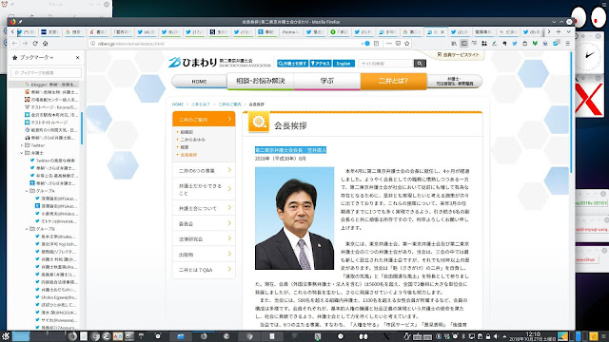Open the Firefox home page icon
Image resolution: width=609 pixels, height=342 pixels.
(x=46, y=44)
